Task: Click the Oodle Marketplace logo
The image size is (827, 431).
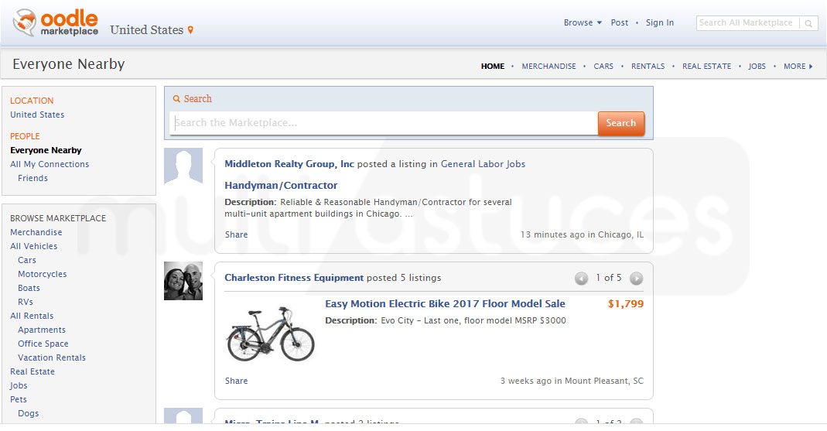Action: coord(56,23)
